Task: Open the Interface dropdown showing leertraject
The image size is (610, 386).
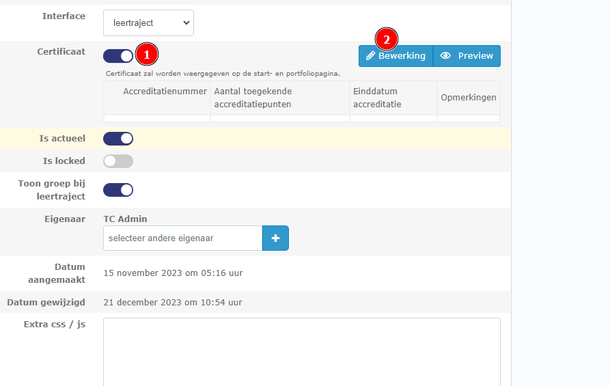Action: click(148, 23)
